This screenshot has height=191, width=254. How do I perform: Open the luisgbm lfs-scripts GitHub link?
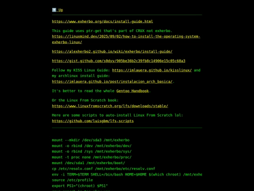click(93, 121)
